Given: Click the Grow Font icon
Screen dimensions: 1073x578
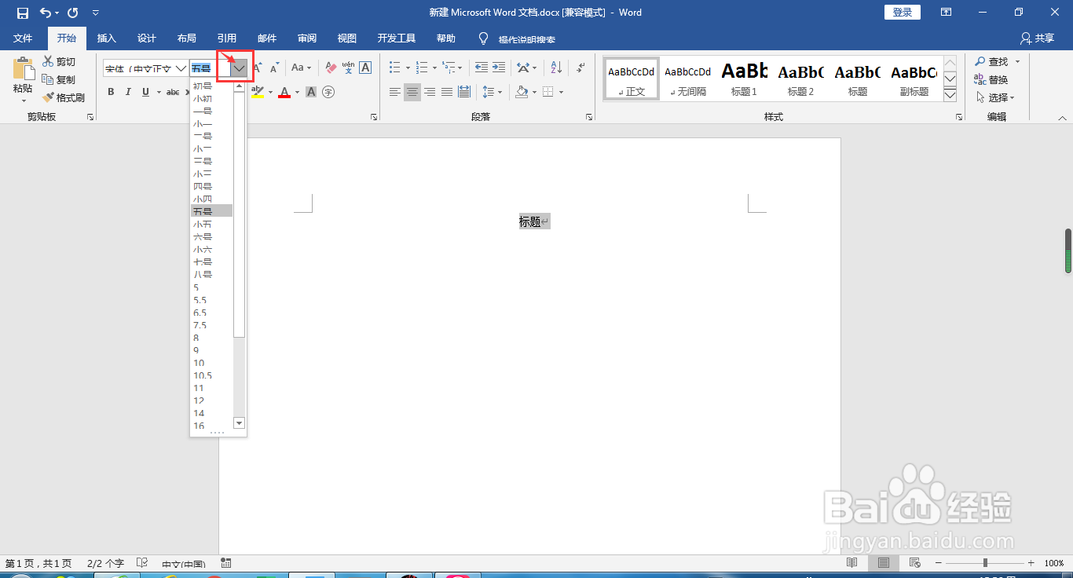Looking at the screenshot, I should 257,68.
